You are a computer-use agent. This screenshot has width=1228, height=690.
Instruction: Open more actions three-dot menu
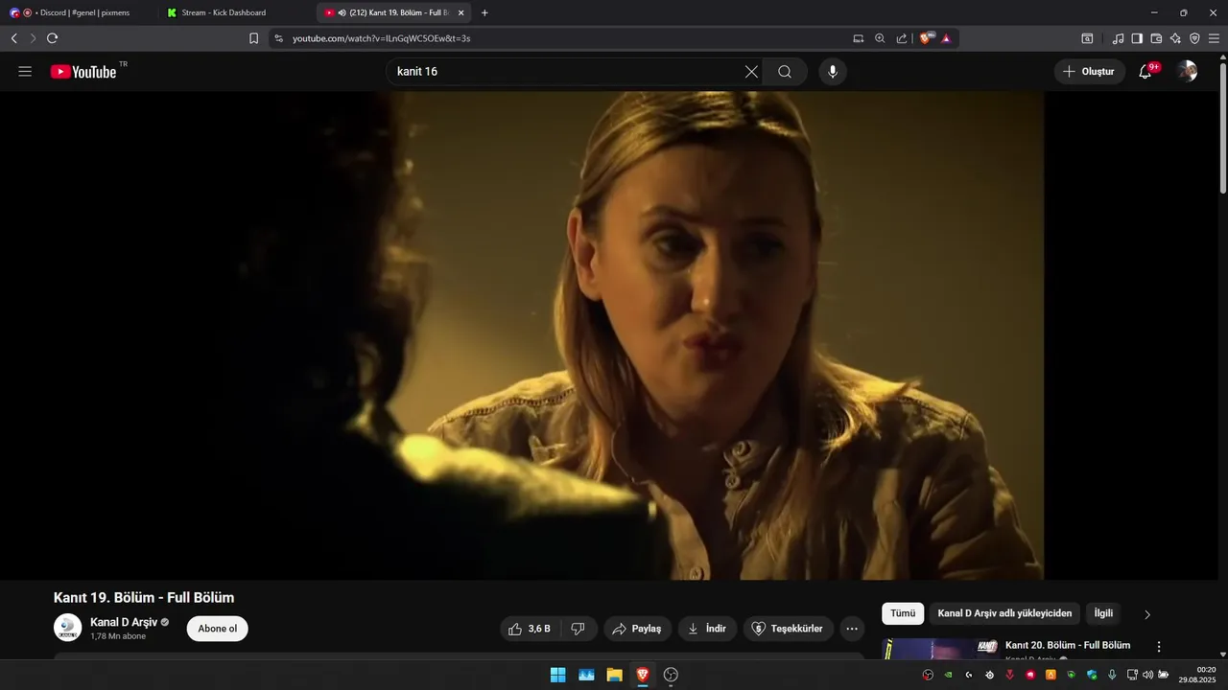point(852,629)
